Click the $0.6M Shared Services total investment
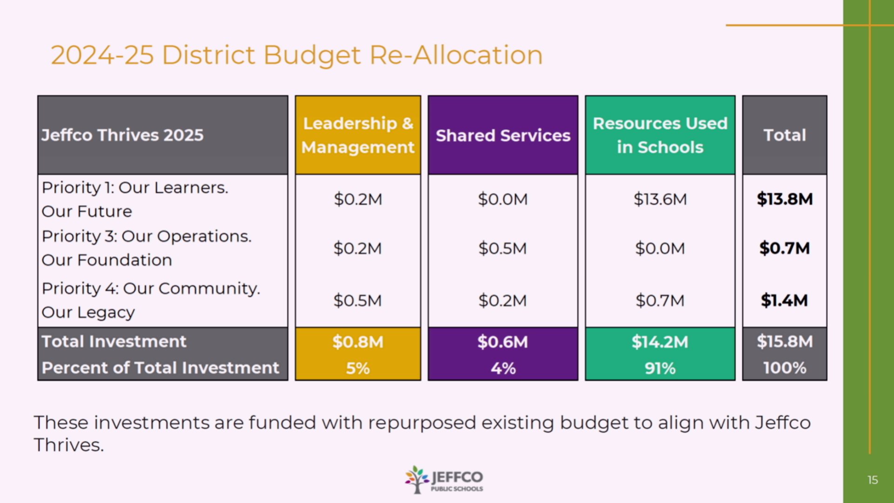Image resolution: width=894 pixels, height=503 pixels. (x=503, y=342)
